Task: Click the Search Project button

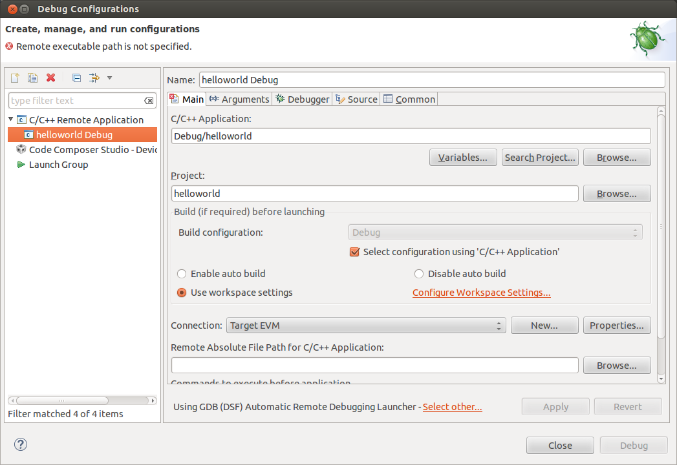Action: pyautogui.click(x=539, y=157)
